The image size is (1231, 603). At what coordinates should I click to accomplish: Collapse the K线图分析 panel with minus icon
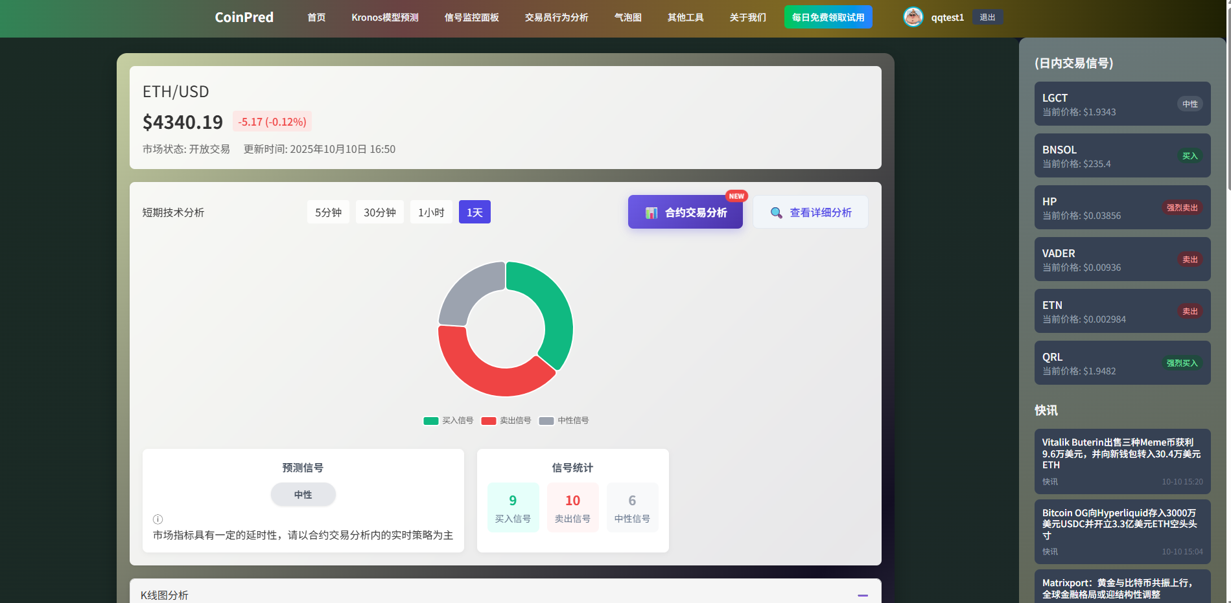tap(862, 595)
